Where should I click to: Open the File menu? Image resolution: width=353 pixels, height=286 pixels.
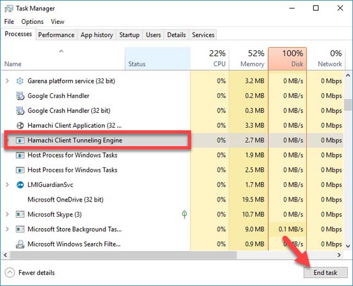tap(9, 22)
